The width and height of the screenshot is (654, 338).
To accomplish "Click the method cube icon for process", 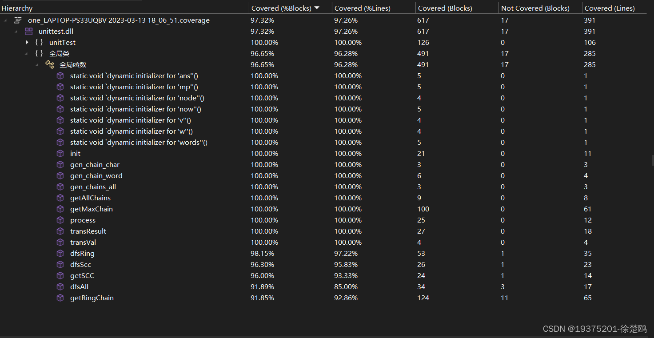I will coord(60,220).
